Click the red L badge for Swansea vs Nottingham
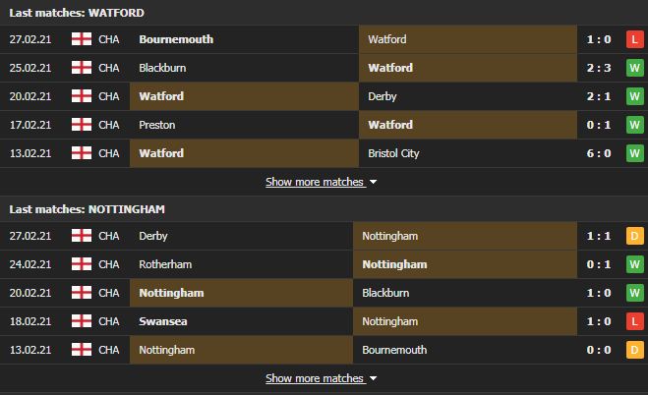 635,321
